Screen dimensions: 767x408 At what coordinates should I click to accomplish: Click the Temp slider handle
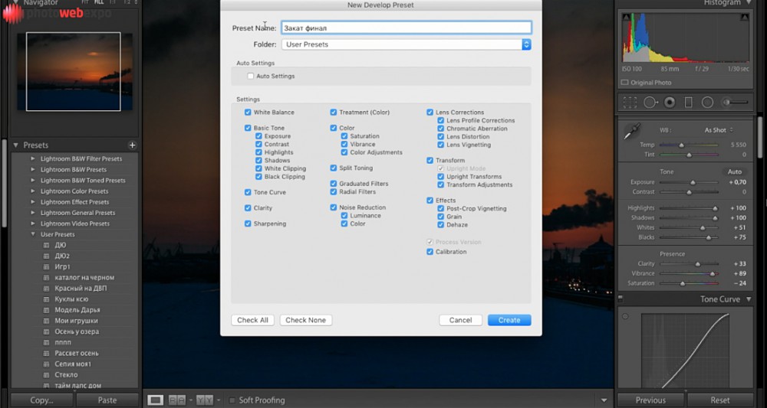pyautogui.click(x=681, y=145)
